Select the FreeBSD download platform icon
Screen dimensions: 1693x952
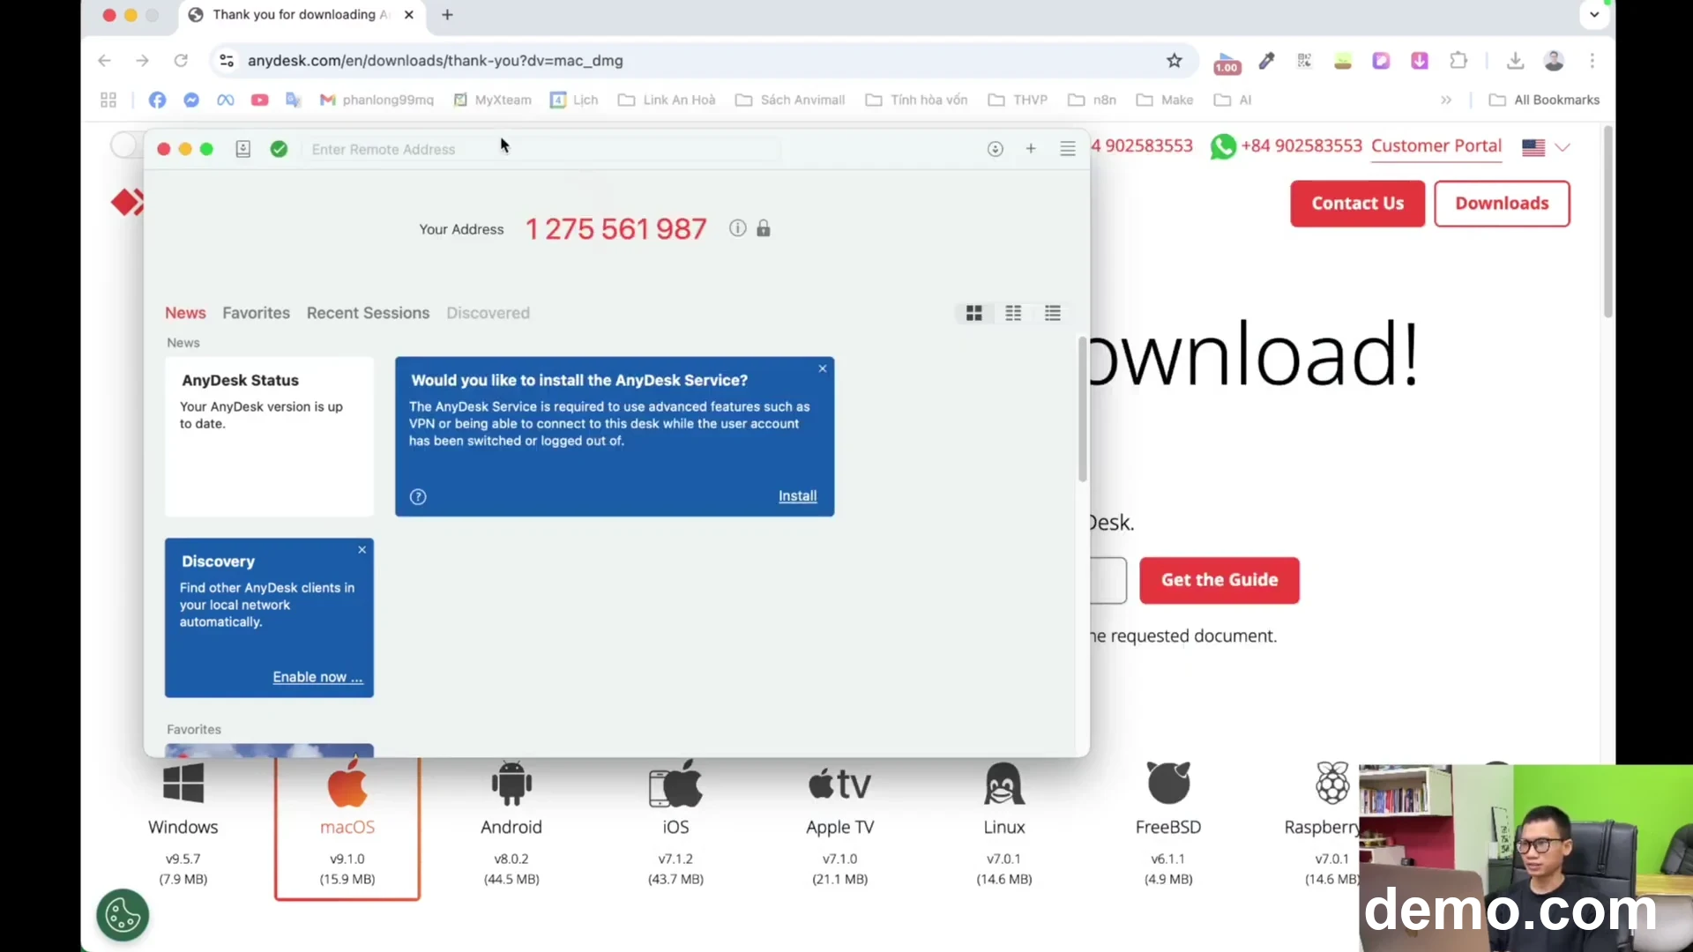1168,784
